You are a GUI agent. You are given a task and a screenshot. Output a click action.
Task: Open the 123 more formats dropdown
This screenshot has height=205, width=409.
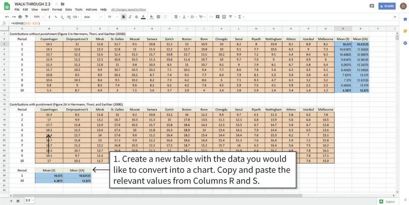tap(76, 17)
